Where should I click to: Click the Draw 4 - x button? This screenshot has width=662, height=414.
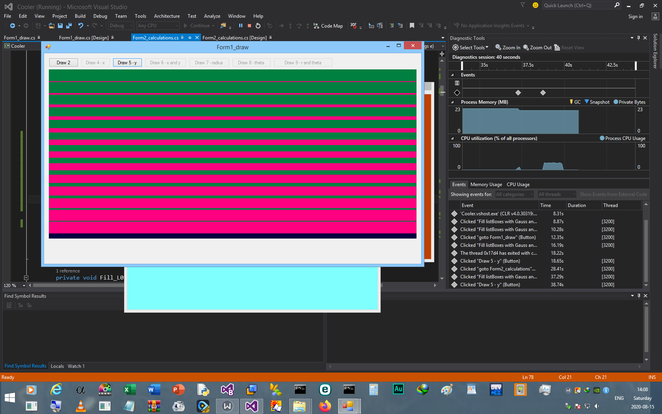pyautogui.click(x=95, y=63)
